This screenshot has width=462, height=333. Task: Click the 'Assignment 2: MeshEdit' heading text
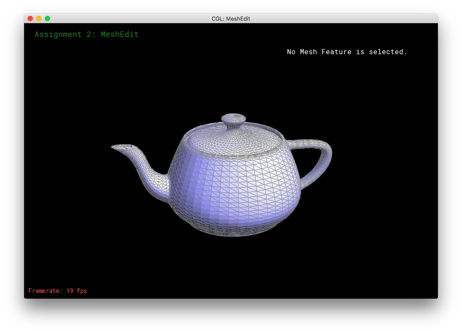87,34
